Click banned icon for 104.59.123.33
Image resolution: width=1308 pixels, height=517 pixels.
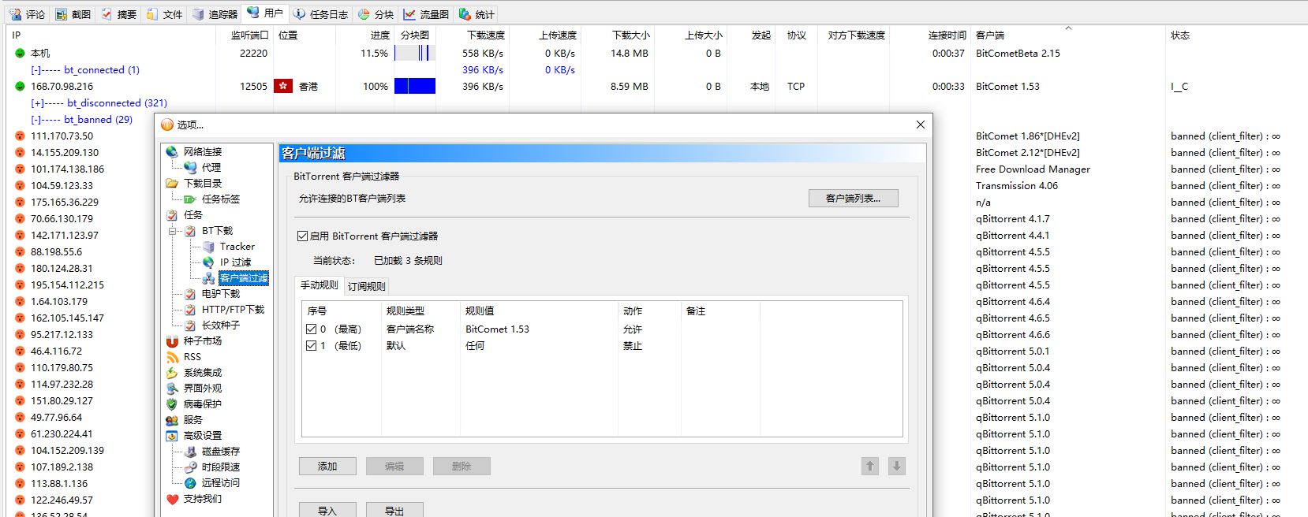[x=20, y=186]
